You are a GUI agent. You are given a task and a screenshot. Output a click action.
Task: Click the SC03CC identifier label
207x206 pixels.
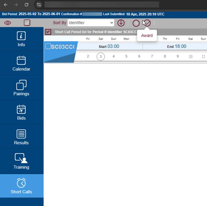[63, 47]
